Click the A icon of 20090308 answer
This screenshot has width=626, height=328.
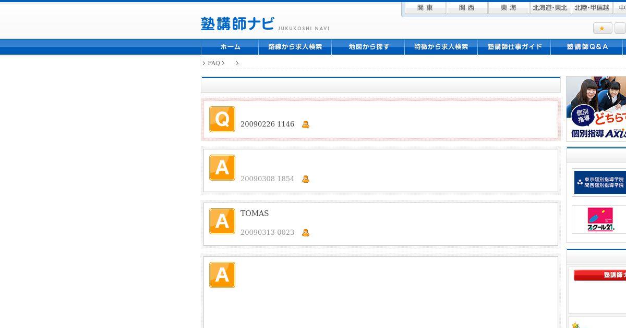click(x=222, y=168)
